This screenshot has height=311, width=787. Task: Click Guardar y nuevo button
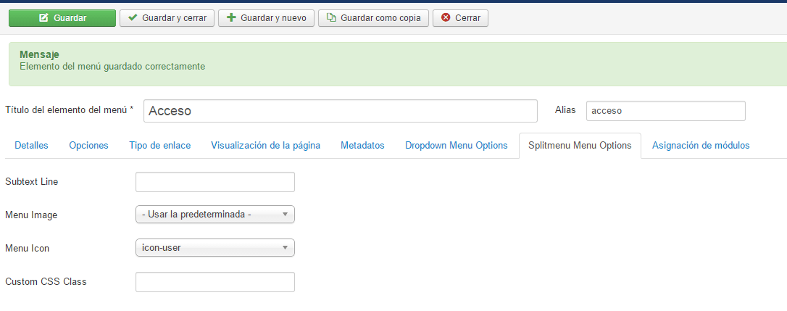pos(266,18)
